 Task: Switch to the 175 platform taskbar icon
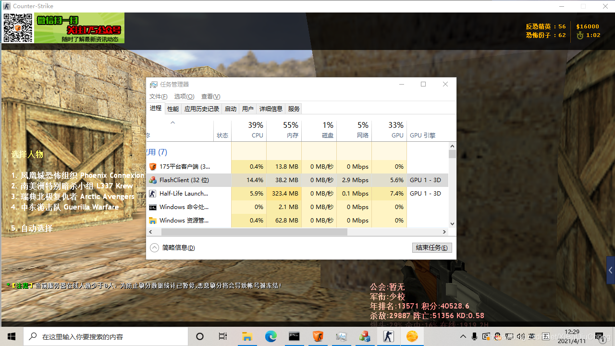coord(318,336)
